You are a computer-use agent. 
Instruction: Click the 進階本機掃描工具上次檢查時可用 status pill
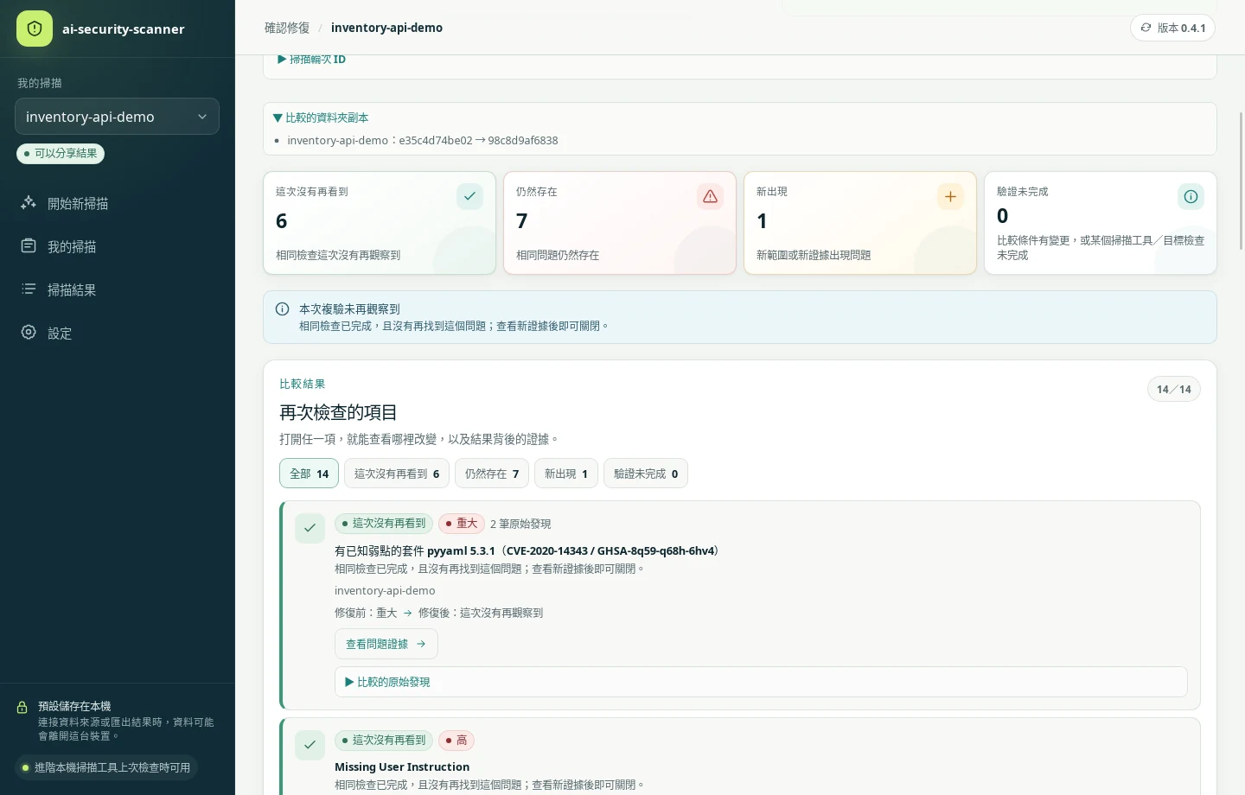(x=106, y=767)
